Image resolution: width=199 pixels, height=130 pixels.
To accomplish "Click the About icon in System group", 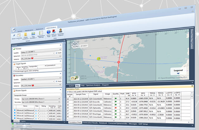I will 14,36.
